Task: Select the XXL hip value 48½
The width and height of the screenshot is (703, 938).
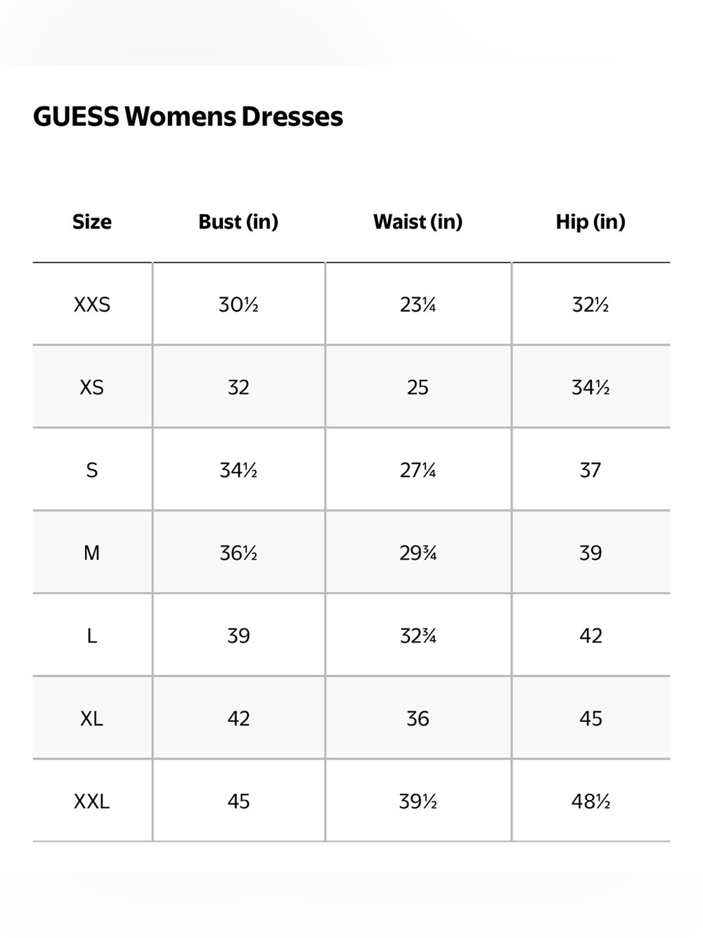Action: [x=591, y=801]
